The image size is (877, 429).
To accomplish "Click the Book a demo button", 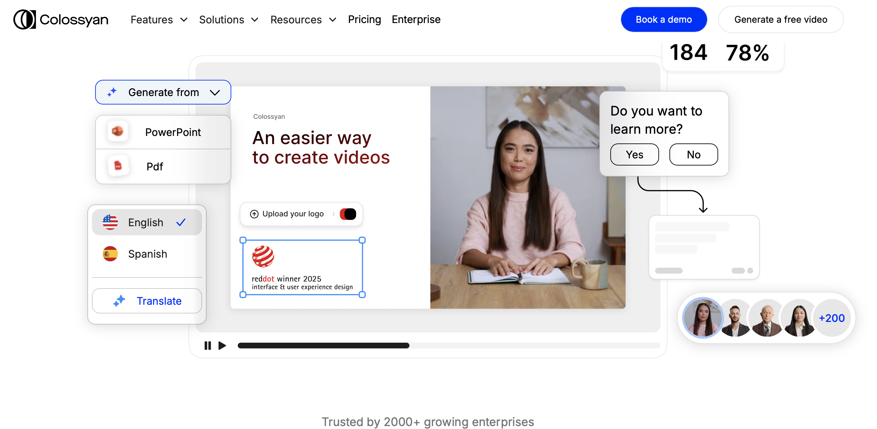I will pos(664,19).
